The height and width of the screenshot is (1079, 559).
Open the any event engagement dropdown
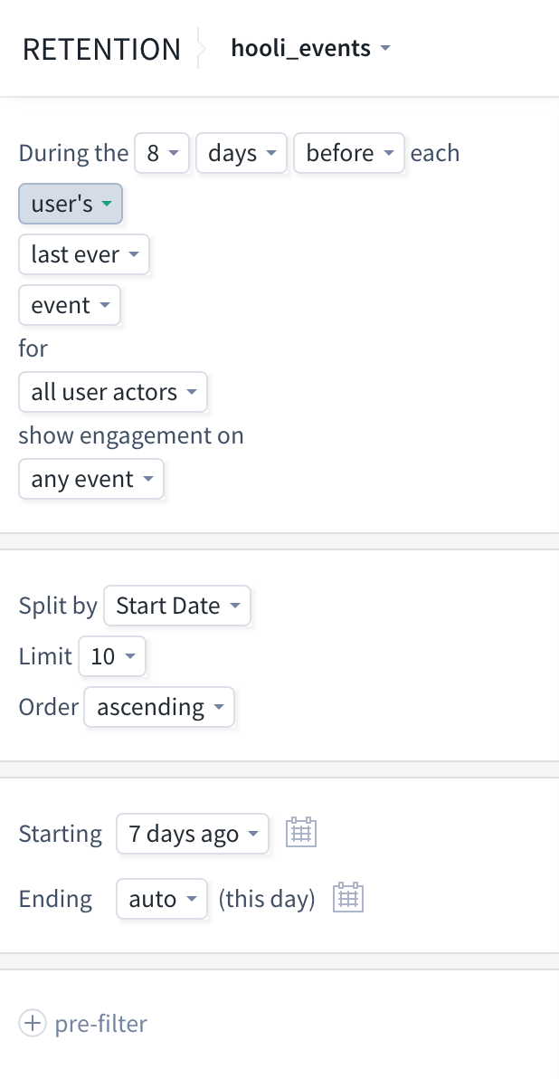[90, 479]
